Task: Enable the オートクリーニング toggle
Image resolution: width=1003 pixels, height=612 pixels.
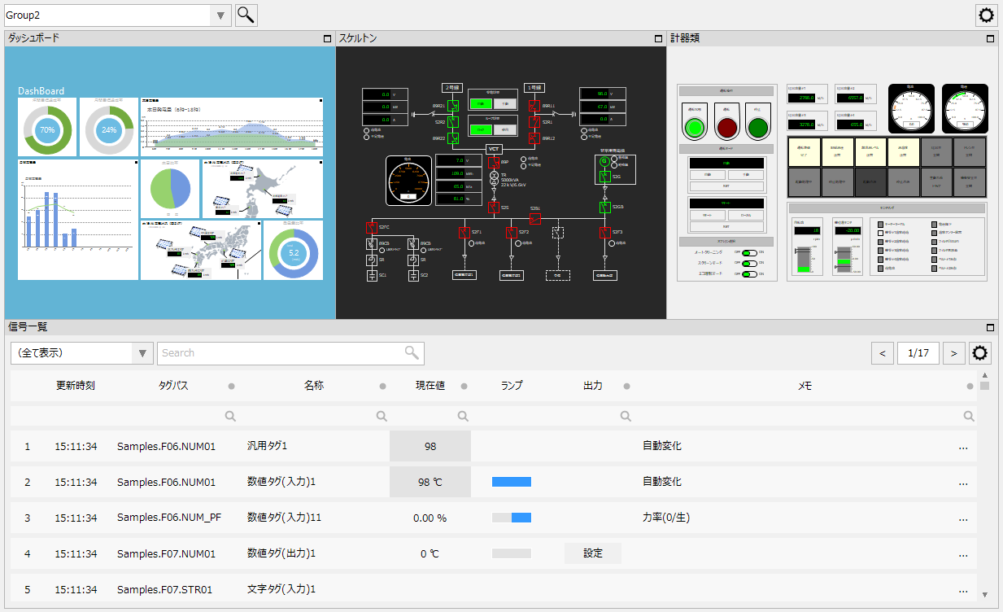Action: point(748,253)
